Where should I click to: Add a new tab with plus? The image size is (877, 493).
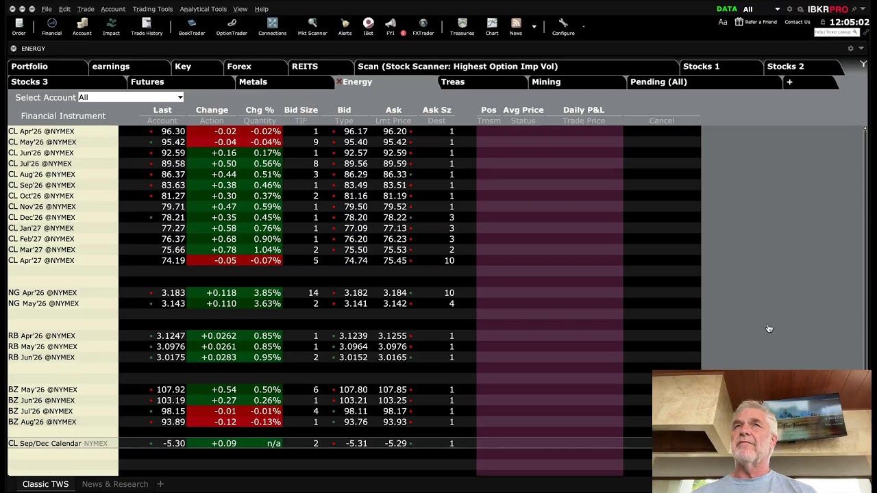coord(789,81)
